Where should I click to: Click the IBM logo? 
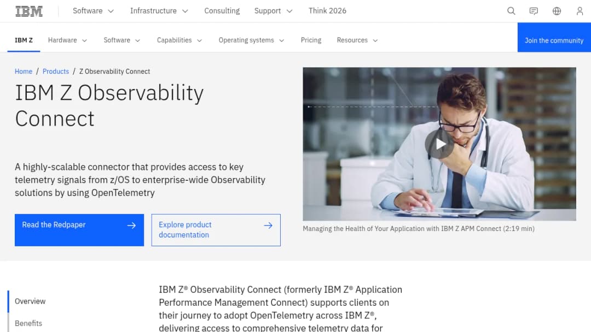tap(28, 11)
